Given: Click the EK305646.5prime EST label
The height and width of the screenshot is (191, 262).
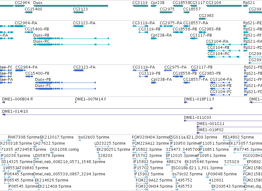Looking at the screenshot, I should [x=202, y=162].
